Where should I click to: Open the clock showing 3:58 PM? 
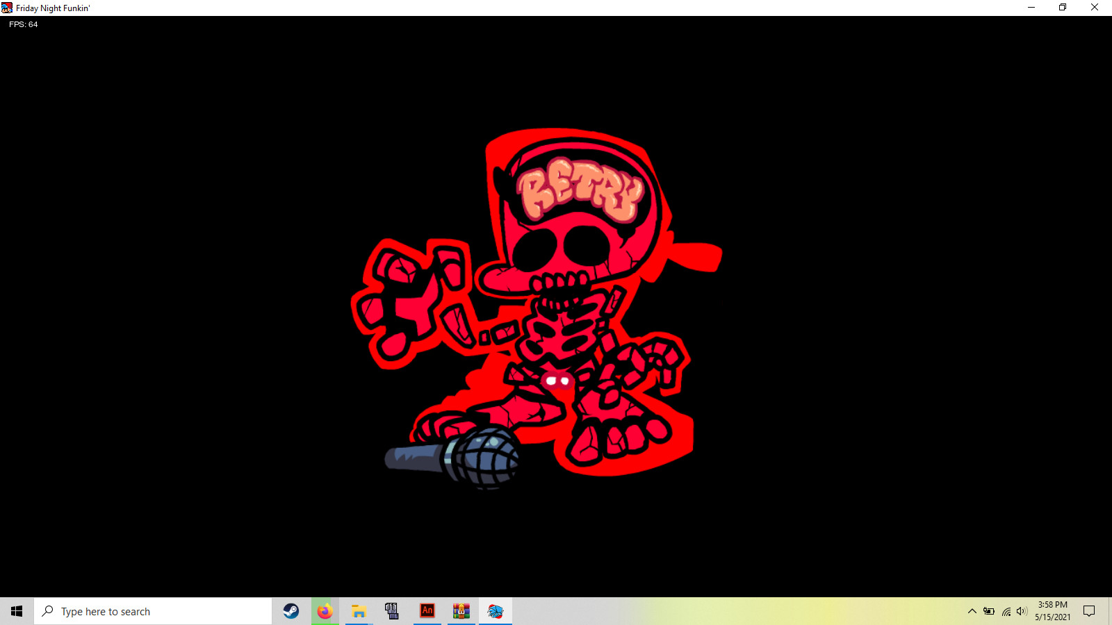pyautogui.click(x=1052, y=611)
